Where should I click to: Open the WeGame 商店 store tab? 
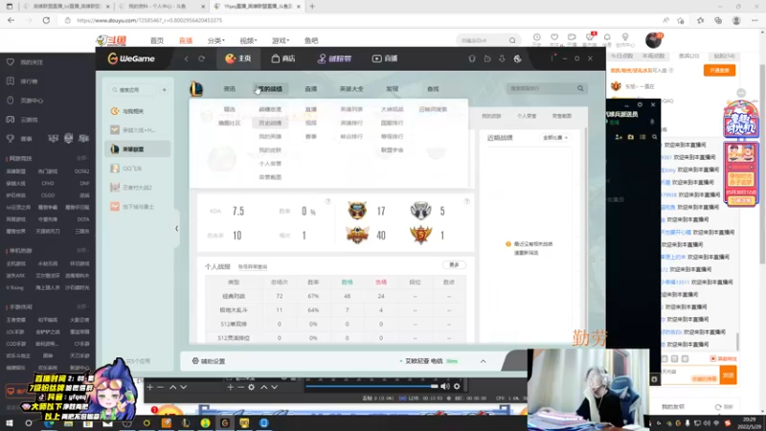(x=283, y=58)
